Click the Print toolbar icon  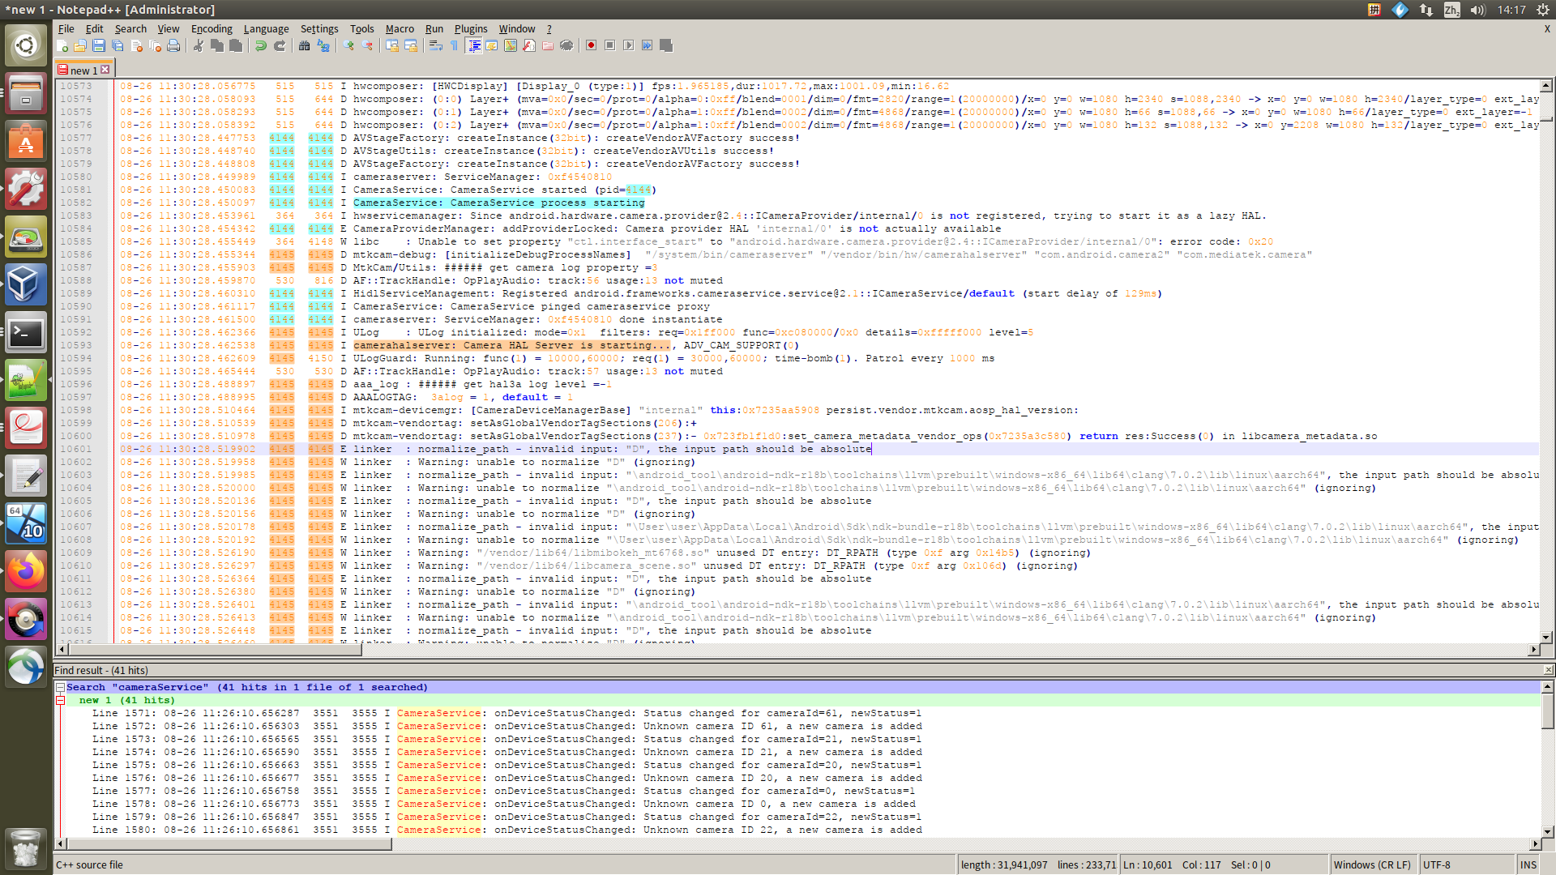tap(173, 46)
